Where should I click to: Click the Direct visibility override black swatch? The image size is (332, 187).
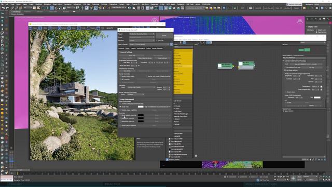141,115
